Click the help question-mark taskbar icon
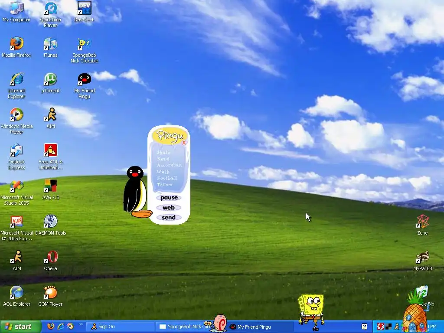The width and height of the screenshot is (444, 333). (364, 326)
